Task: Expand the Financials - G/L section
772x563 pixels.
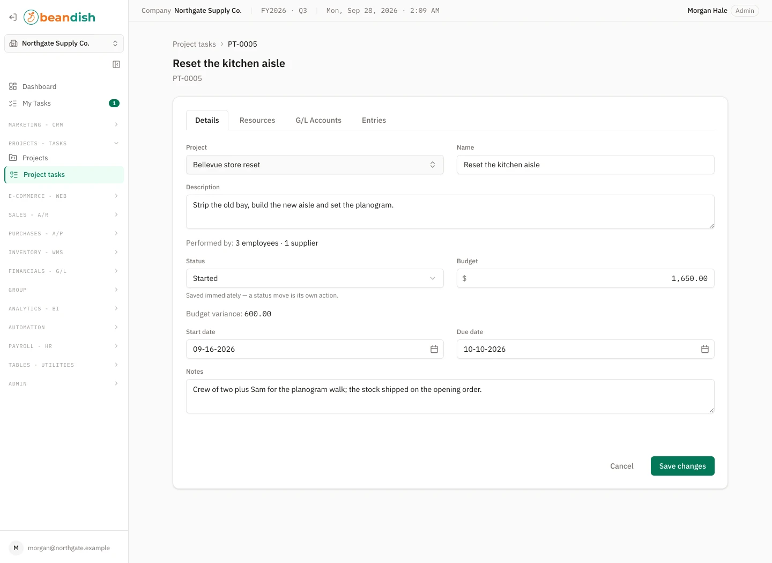Action: [64, 271]
